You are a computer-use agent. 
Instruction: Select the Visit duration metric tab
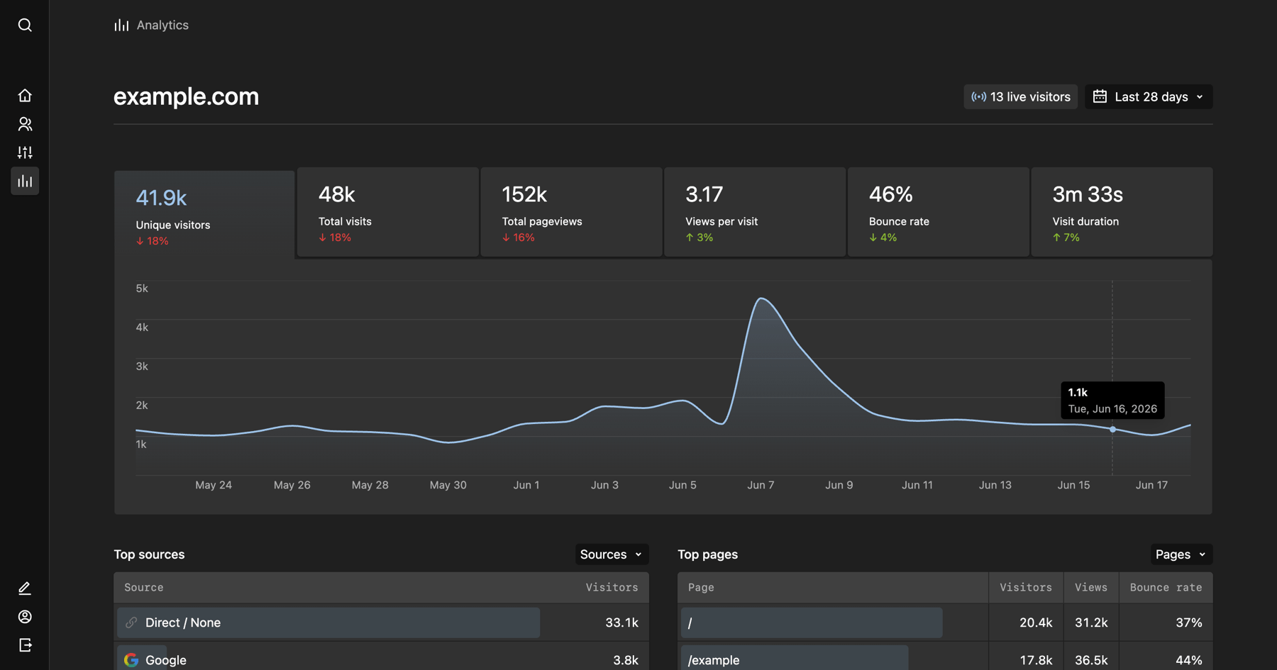pos(1122,212)
